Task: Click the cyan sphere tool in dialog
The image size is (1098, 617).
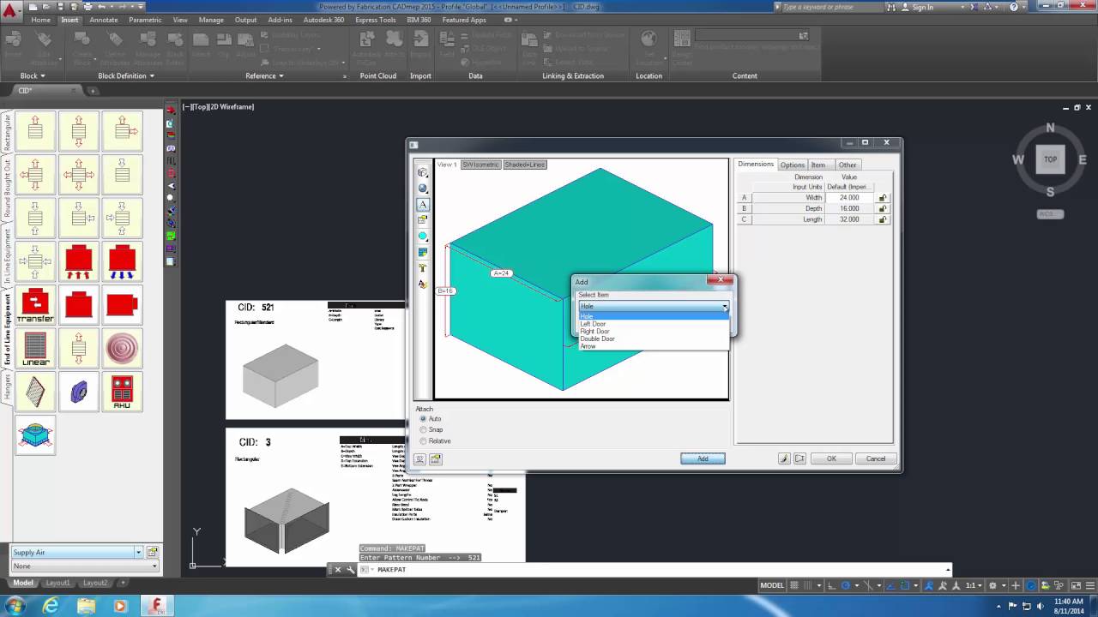Action: [423, 236]
